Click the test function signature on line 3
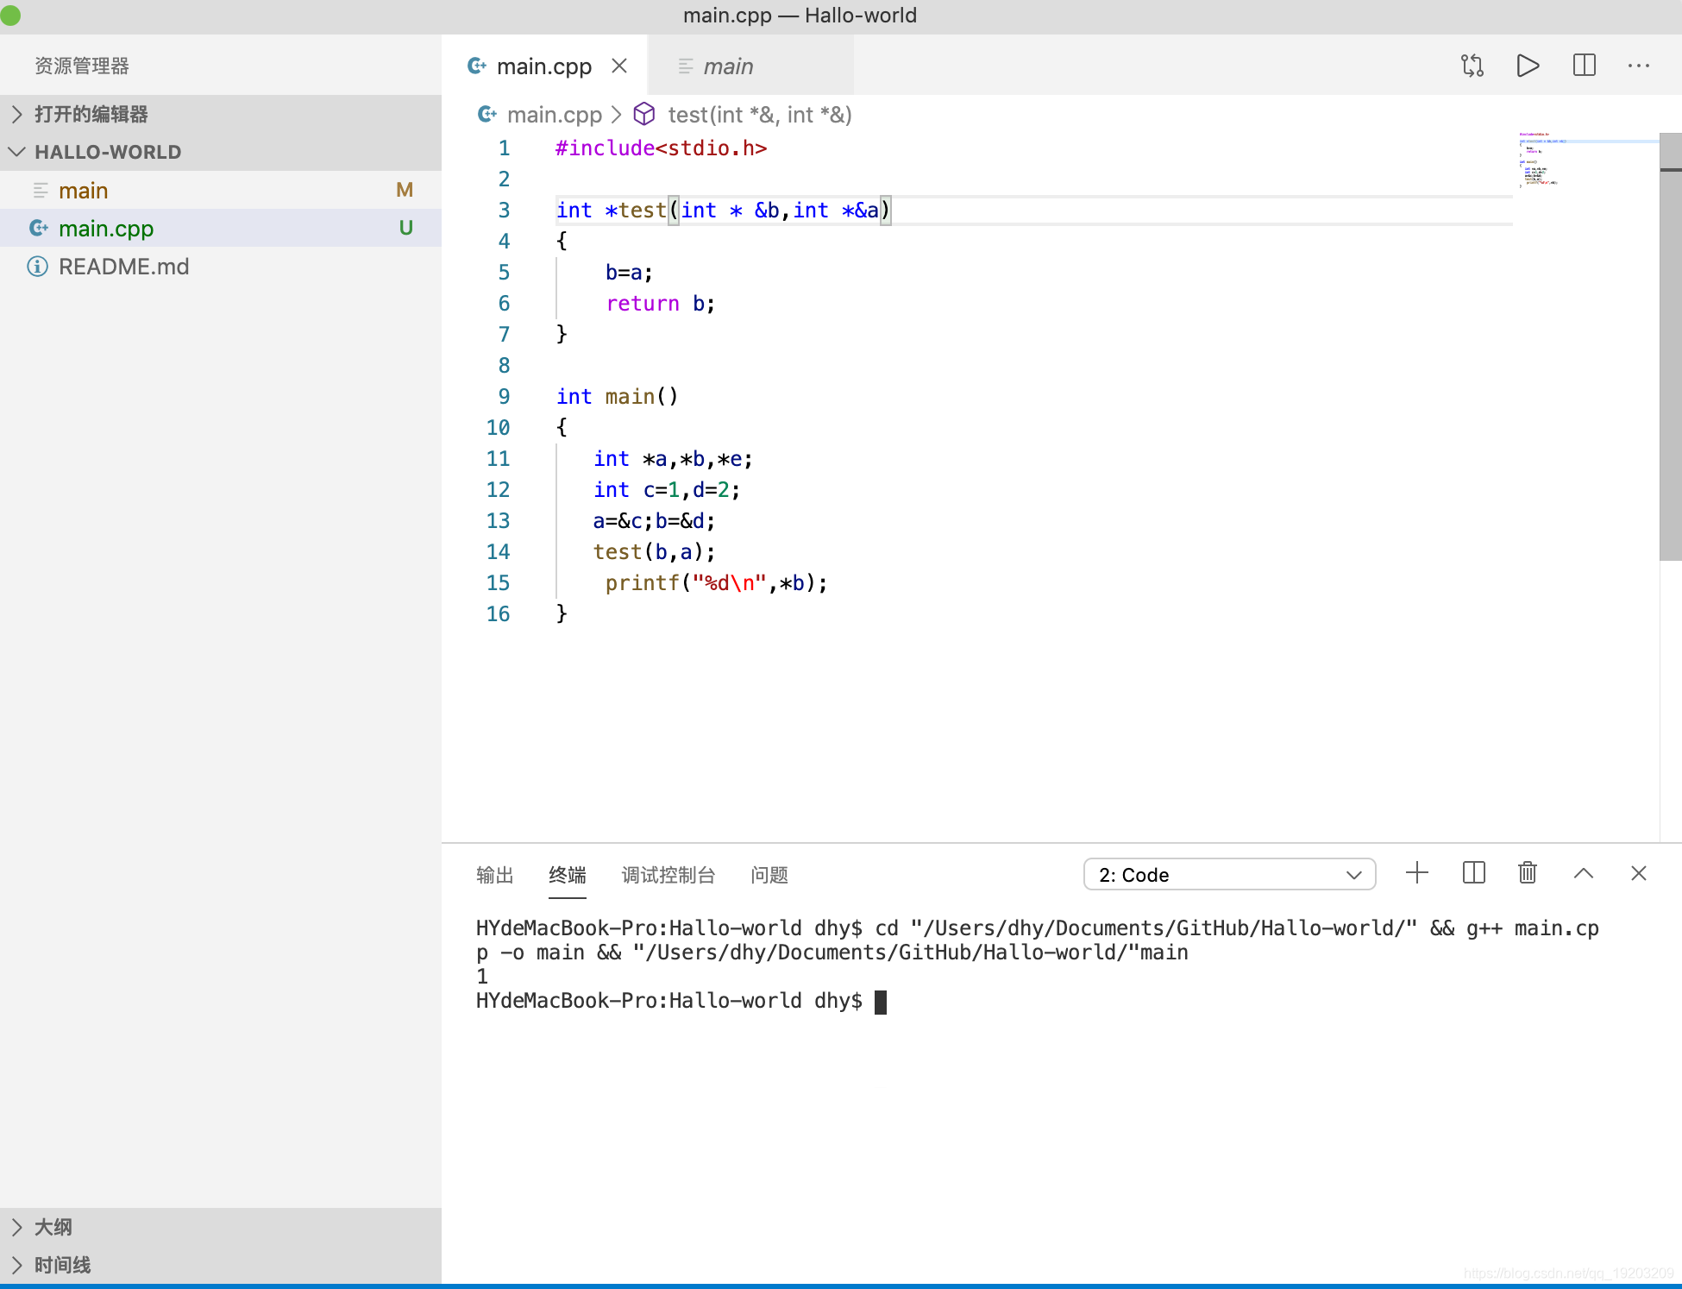Screen dimensions: 1682x1289 [x=723, y=211]
